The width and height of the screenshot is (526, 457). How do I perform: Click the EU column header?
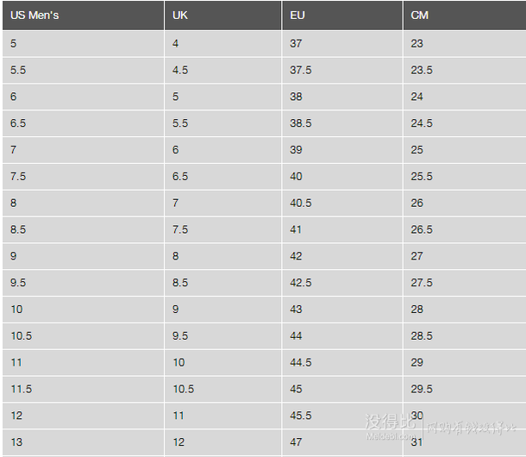coord(342,16)
